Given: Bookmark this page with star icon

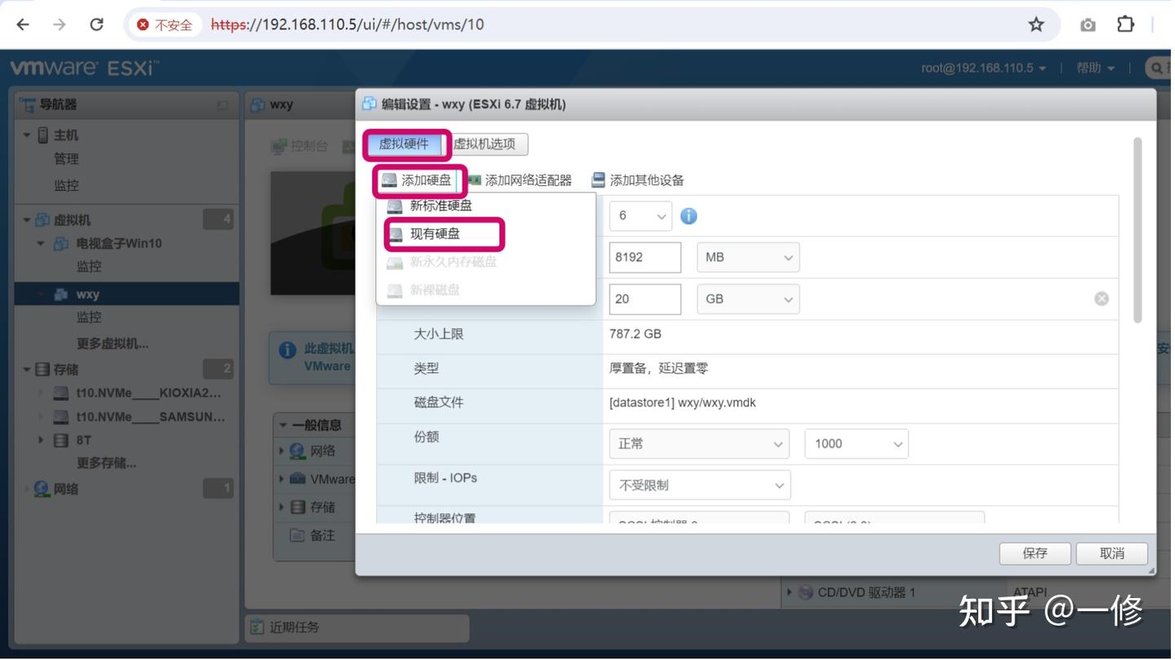Looking at the screenshot, I should [x=1036, y=24].
